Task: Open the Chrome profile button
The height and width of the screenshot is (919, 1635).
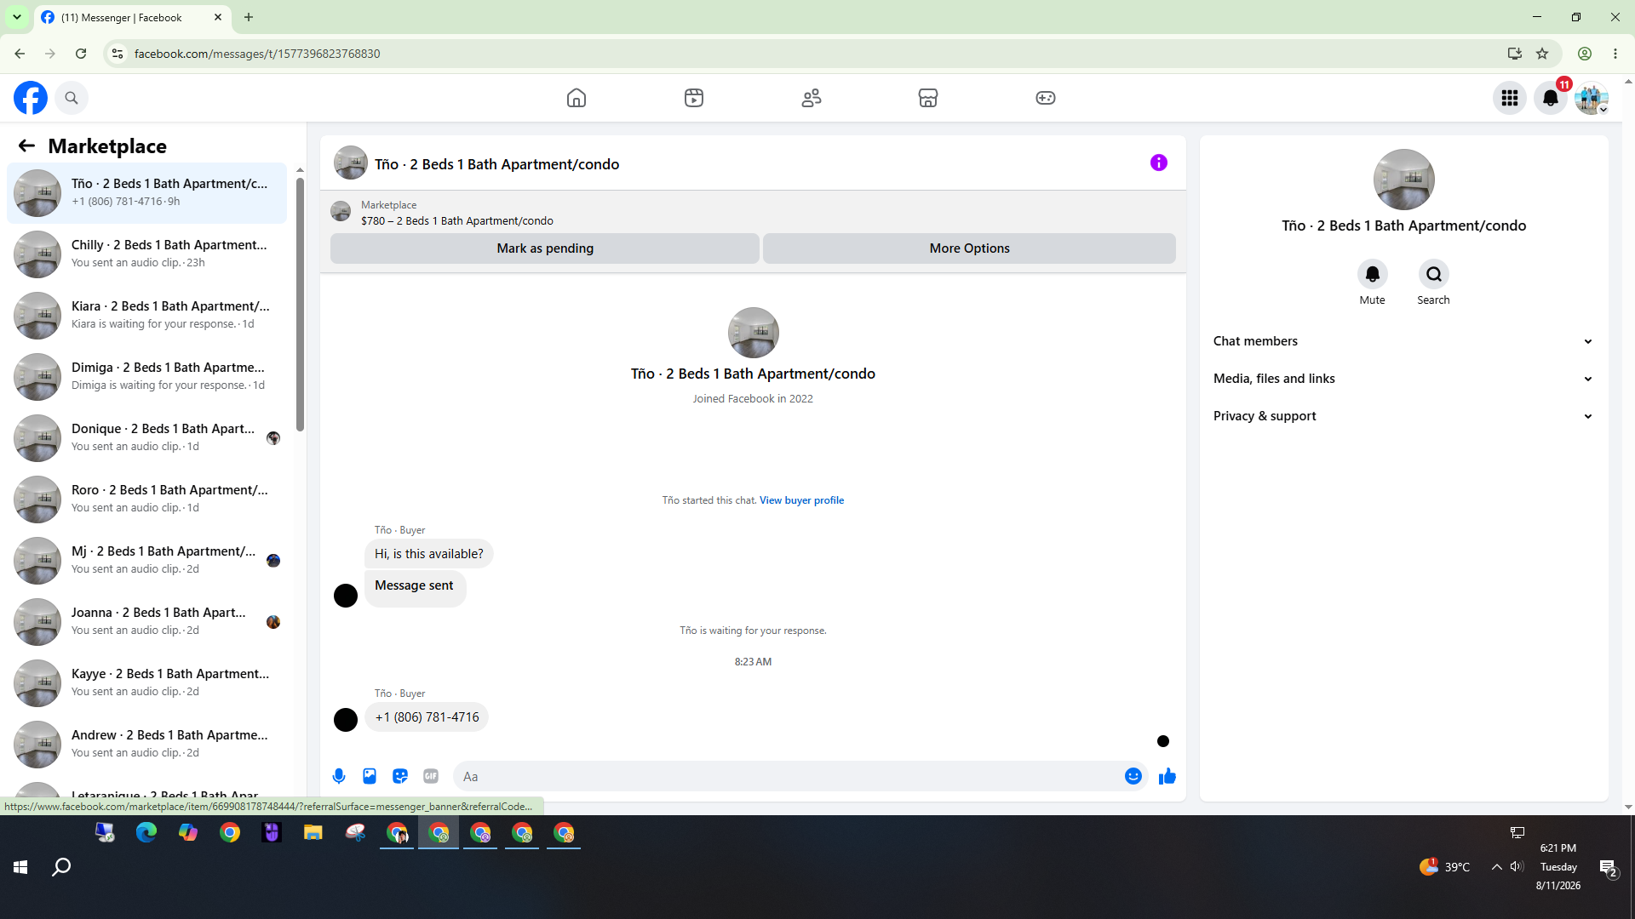Action: point(1585,54)
